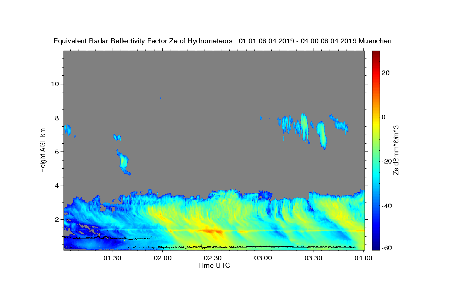
Task: Click the height tick label '8'
Action: click(x=56, y=118)
